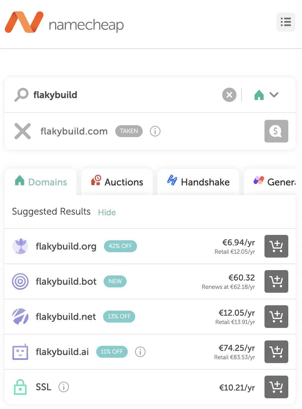Viewport: 302px width, 409px height.
Task: Open the house domain filter icon in search bar
Action: tap(259, 95)
